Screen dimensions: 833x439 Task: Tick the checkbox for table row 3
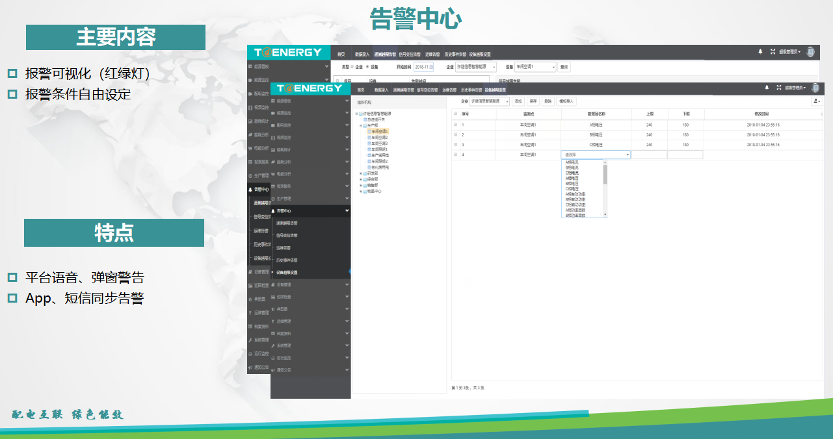tap(455, 145)
